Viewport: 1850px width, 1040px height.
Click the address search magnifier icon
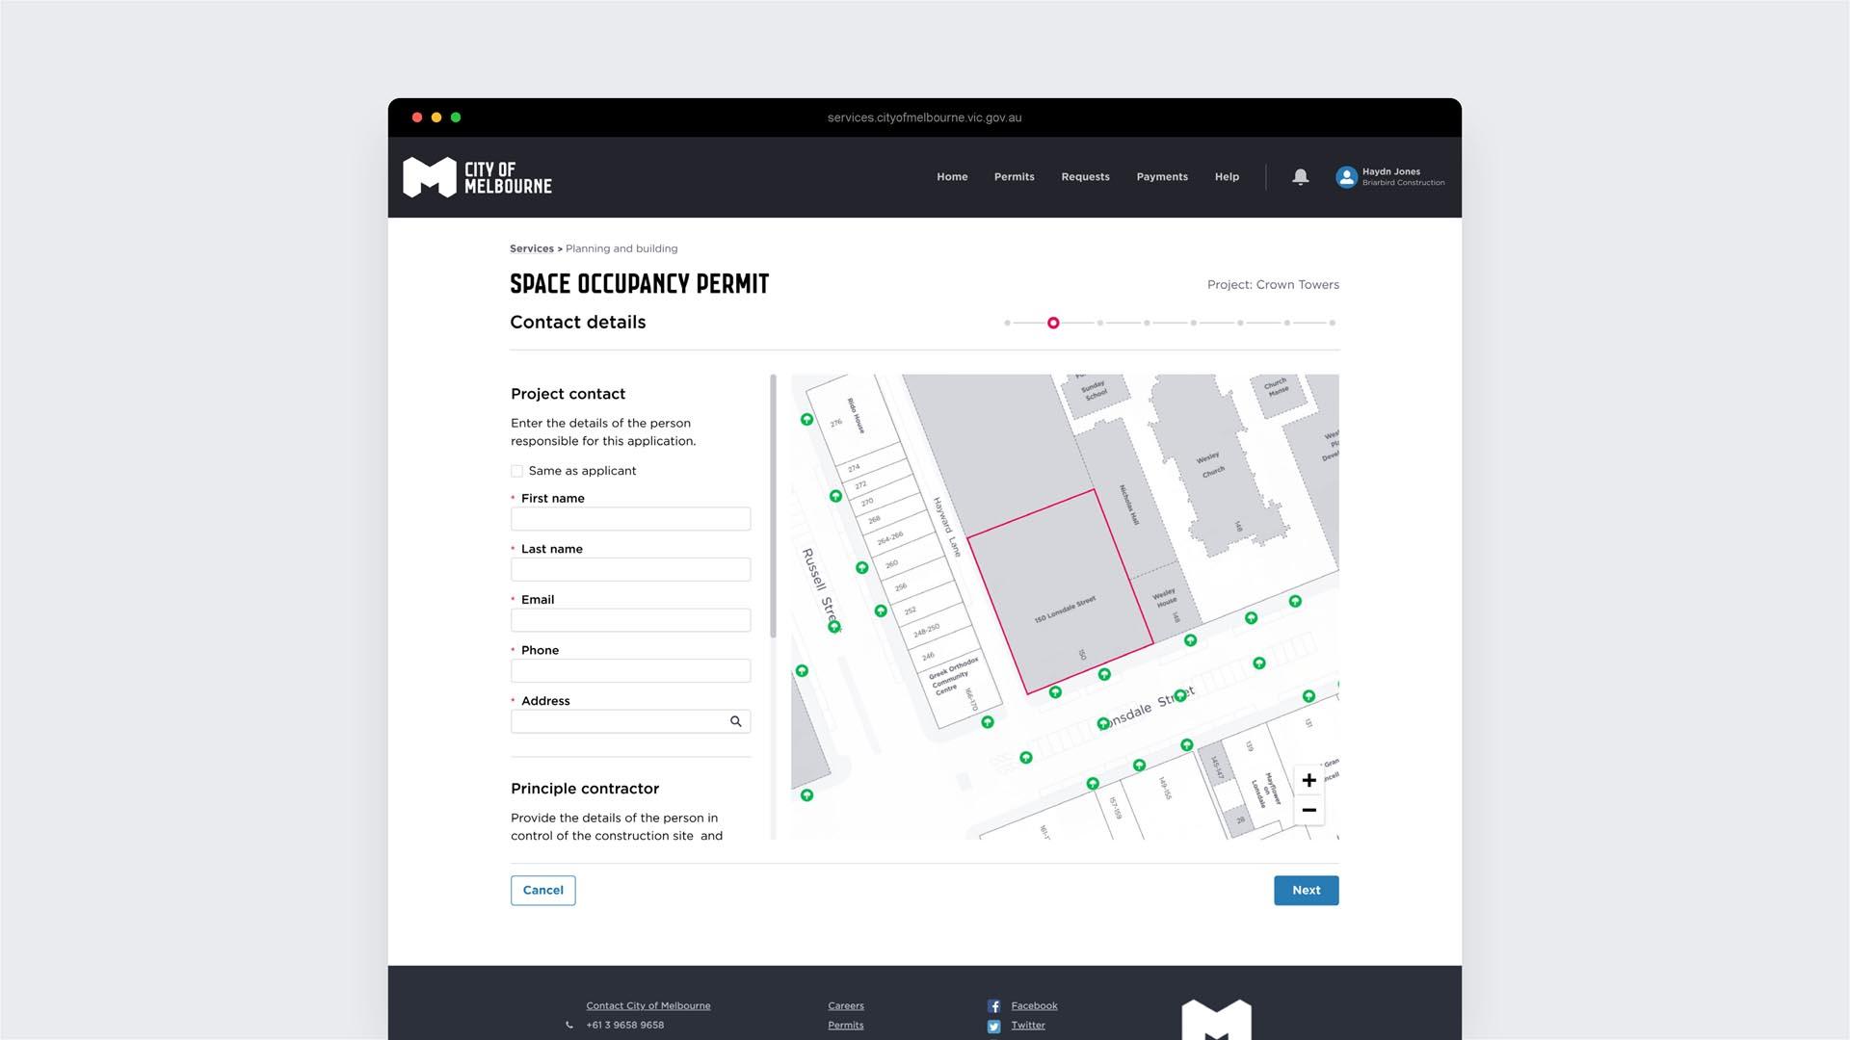735,721
